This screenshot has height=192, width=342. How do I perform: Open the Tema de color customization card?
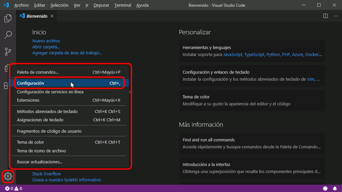tap(252, 100)
